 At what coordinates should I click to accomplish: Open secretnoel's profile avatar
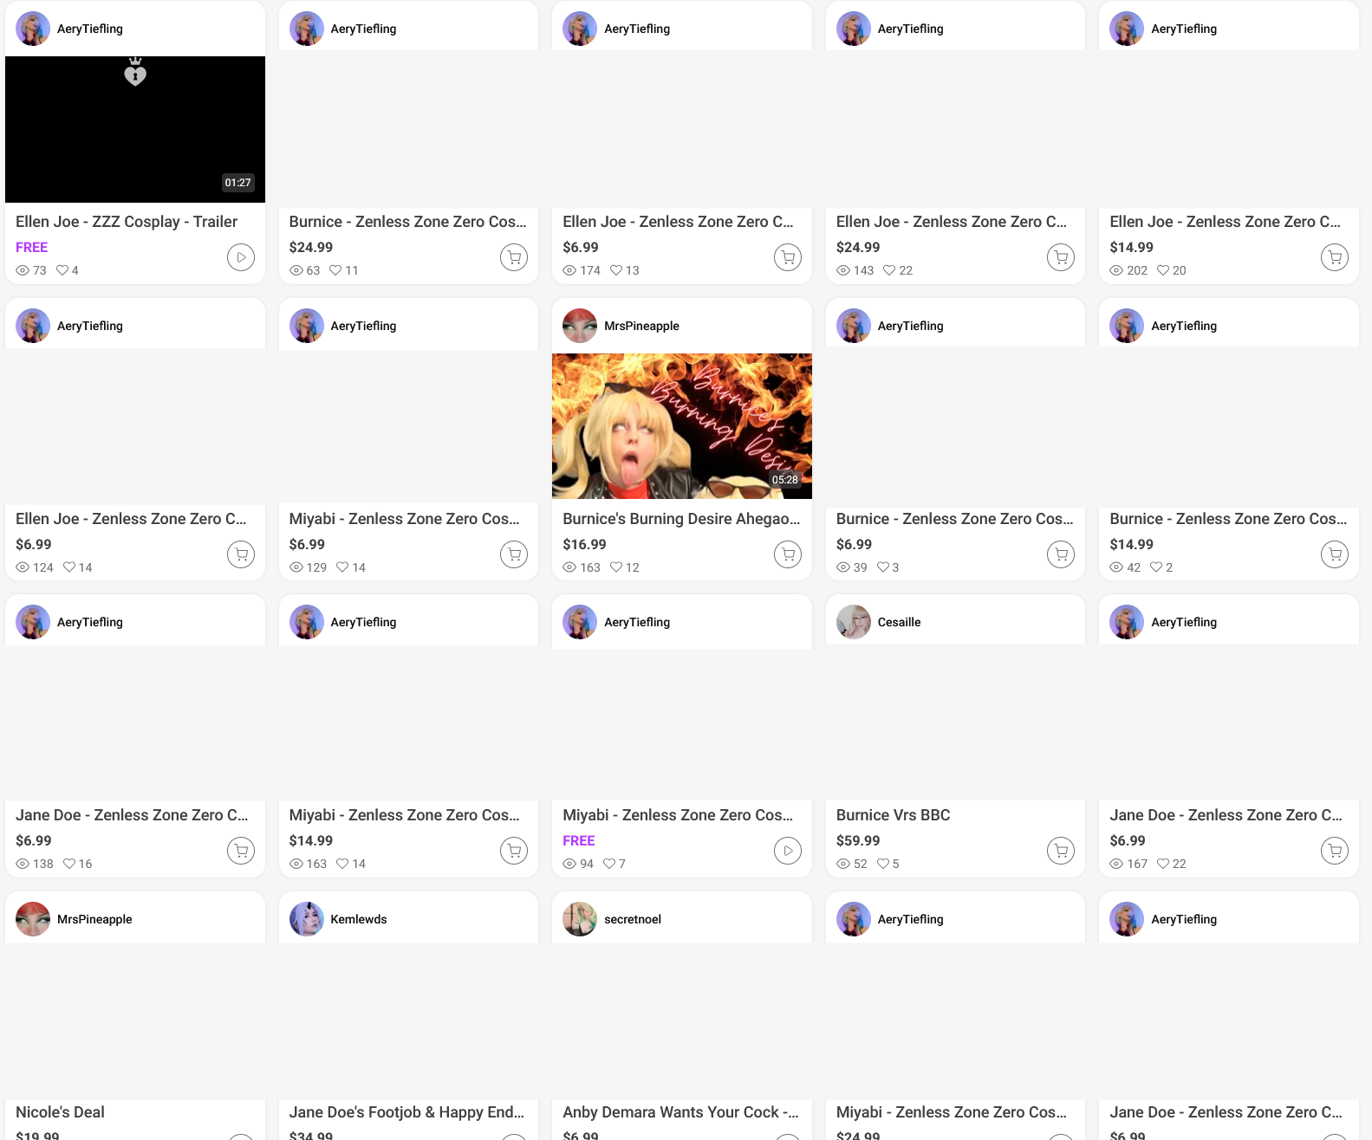tap(580, 919)
